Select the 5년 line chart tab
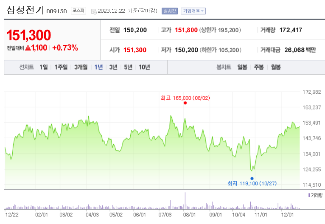325x224 pixels. point(128,67)
